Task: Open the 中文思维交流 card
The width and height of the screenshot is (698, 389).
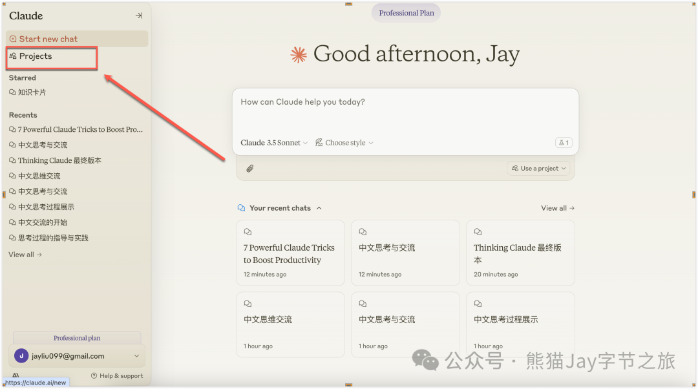Action: pos(290,324)
